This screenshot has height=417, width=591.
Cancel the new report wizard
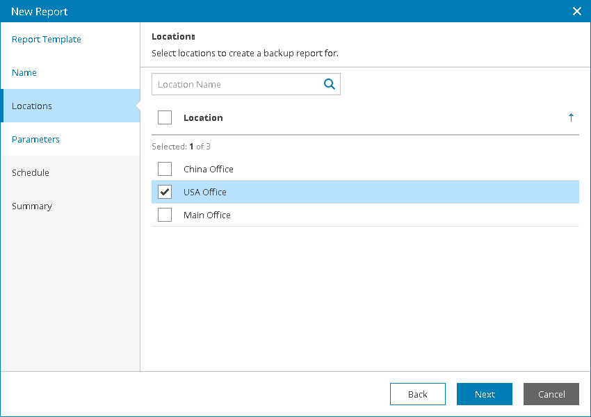(551, 394)
